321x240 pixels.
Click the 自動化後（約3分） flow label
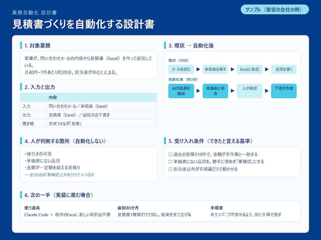pyautogui.click(x=183, y=79)
